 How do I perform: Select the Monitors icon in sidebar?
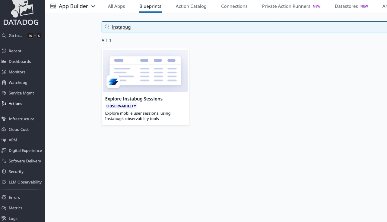[4, 72]
